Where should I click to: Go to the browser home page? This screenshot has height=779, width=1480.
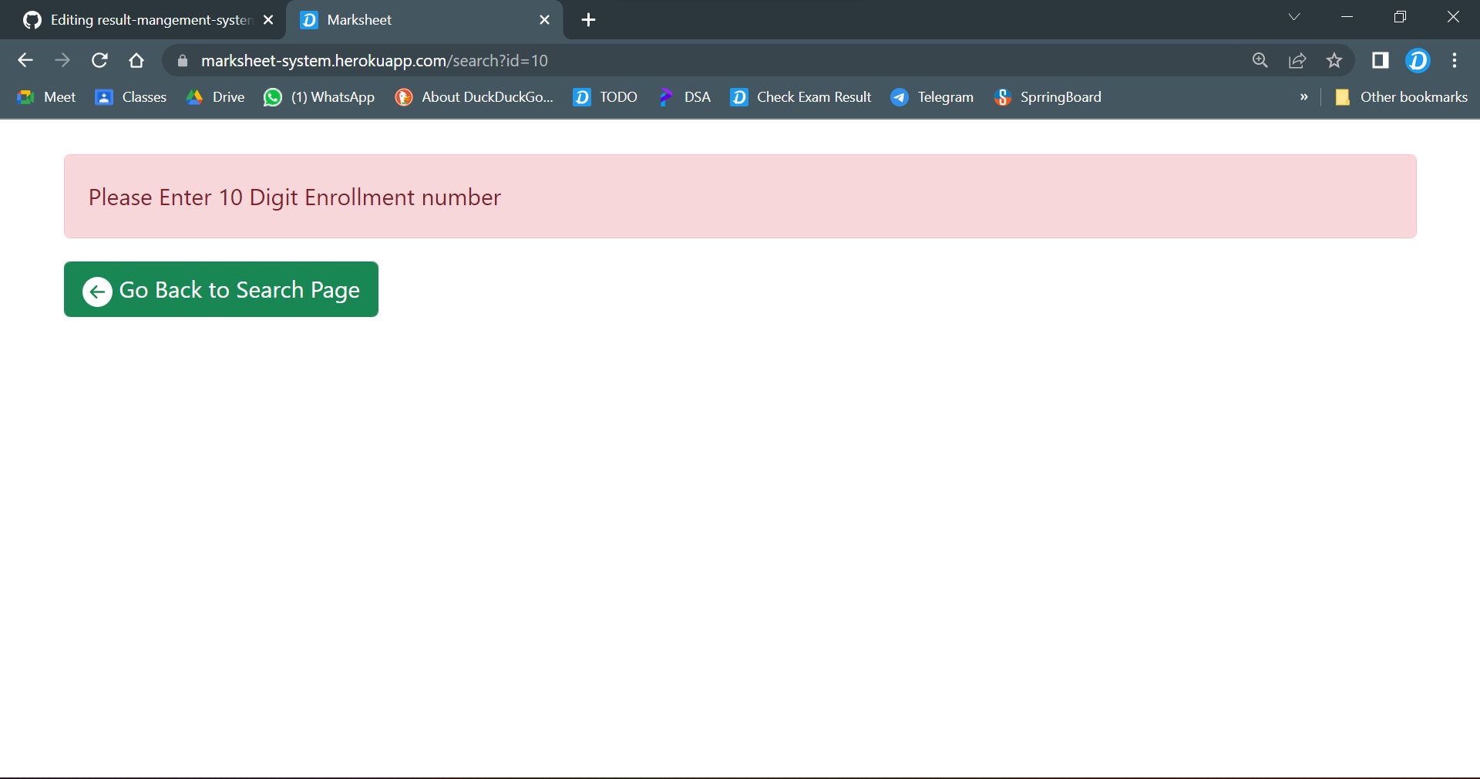(x=136, y=60)
